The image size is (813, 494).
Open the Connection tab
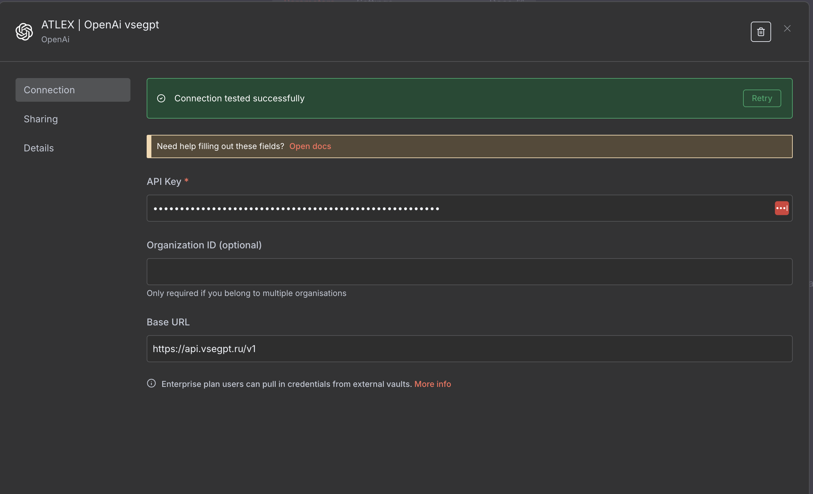click(x=73, y=90)
